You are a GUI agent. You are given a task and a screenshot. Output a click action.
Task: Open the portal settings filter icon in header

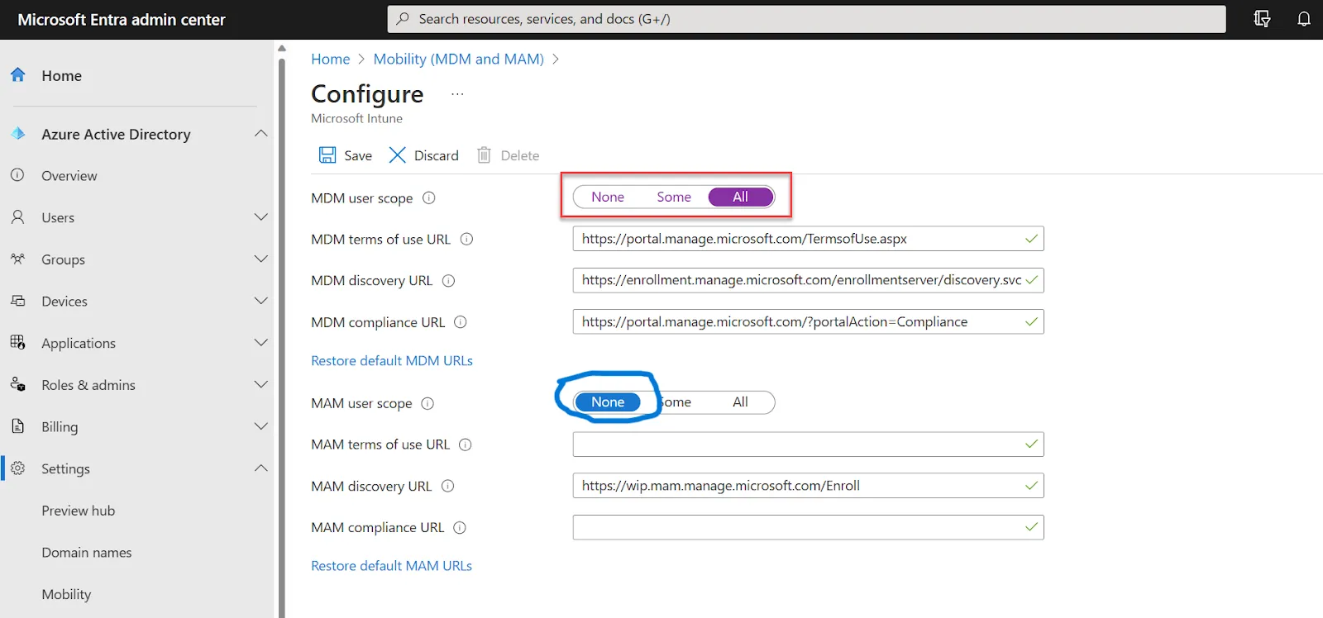[x=1262, y=19]
